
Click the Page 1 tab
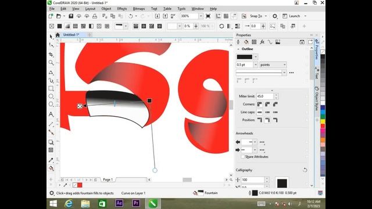(108, 179)
